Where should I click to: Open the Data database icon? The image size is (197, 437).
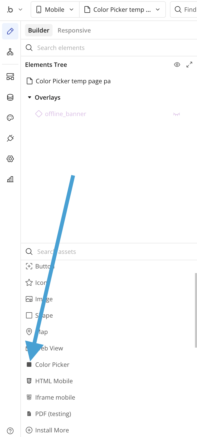10,97
